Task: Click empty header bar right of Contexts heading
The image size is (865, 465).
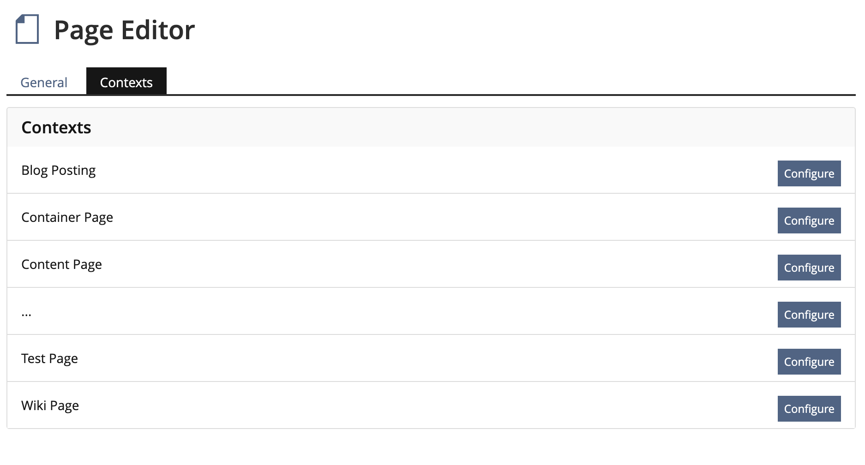Action: [x=462, y=128]
